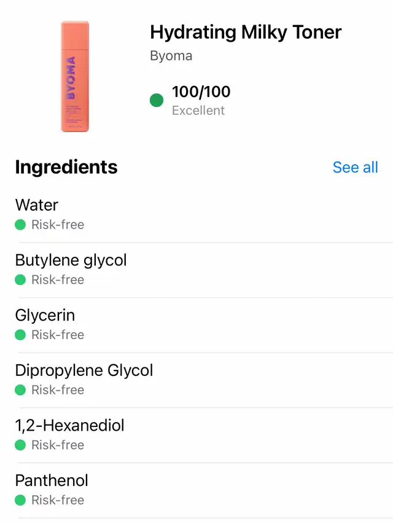Tap the green dot under Panthenol
The height and width of the screenshot is (524, 393).
point(20,500)
